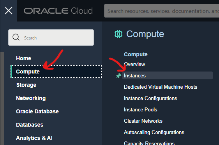Open the Storage category
Viewport: 219px width, 145px height.
26,85
